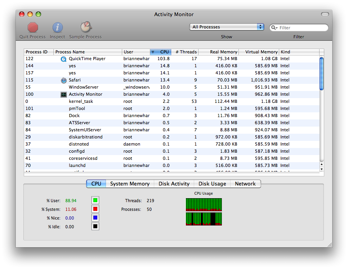Click the scrollbar up arrow
Image resolution: width=348 pixels, height=269 pixels.
[322, 165]
